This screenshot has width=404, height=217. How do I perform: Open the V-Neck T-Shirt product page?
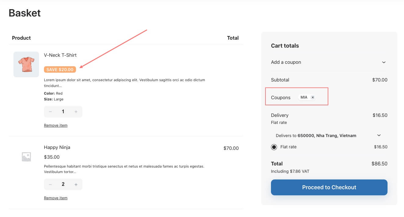pyautogui.click(x=60, y=55)
